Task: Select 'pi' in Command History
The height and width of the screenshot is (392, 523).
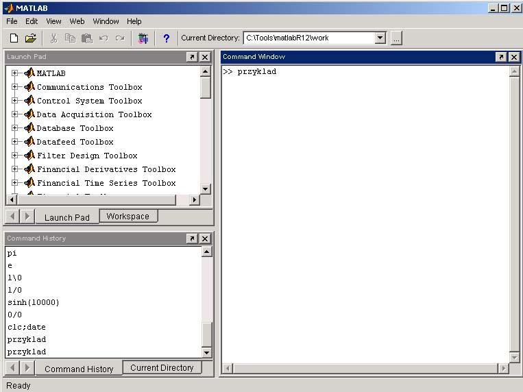Action: 12,253
